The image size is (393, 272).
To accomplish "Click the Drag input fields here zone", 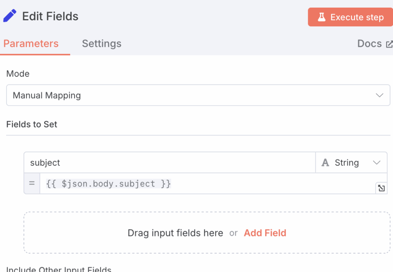I will pyautogui.click(x=175, y=233).
